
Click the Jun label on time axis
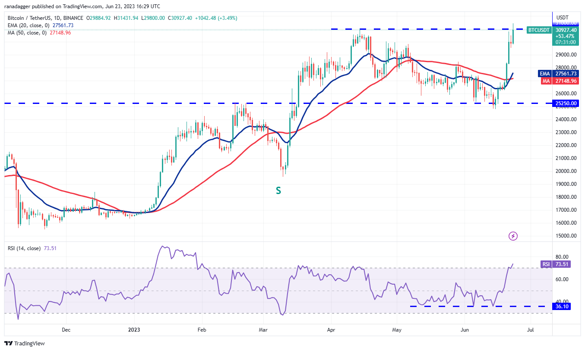coord(464,330)
